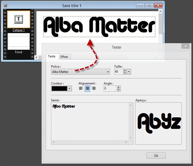Open the Sans titre 1 window icon menu
This screenshot has width=193, height=166.
[6, 6]
